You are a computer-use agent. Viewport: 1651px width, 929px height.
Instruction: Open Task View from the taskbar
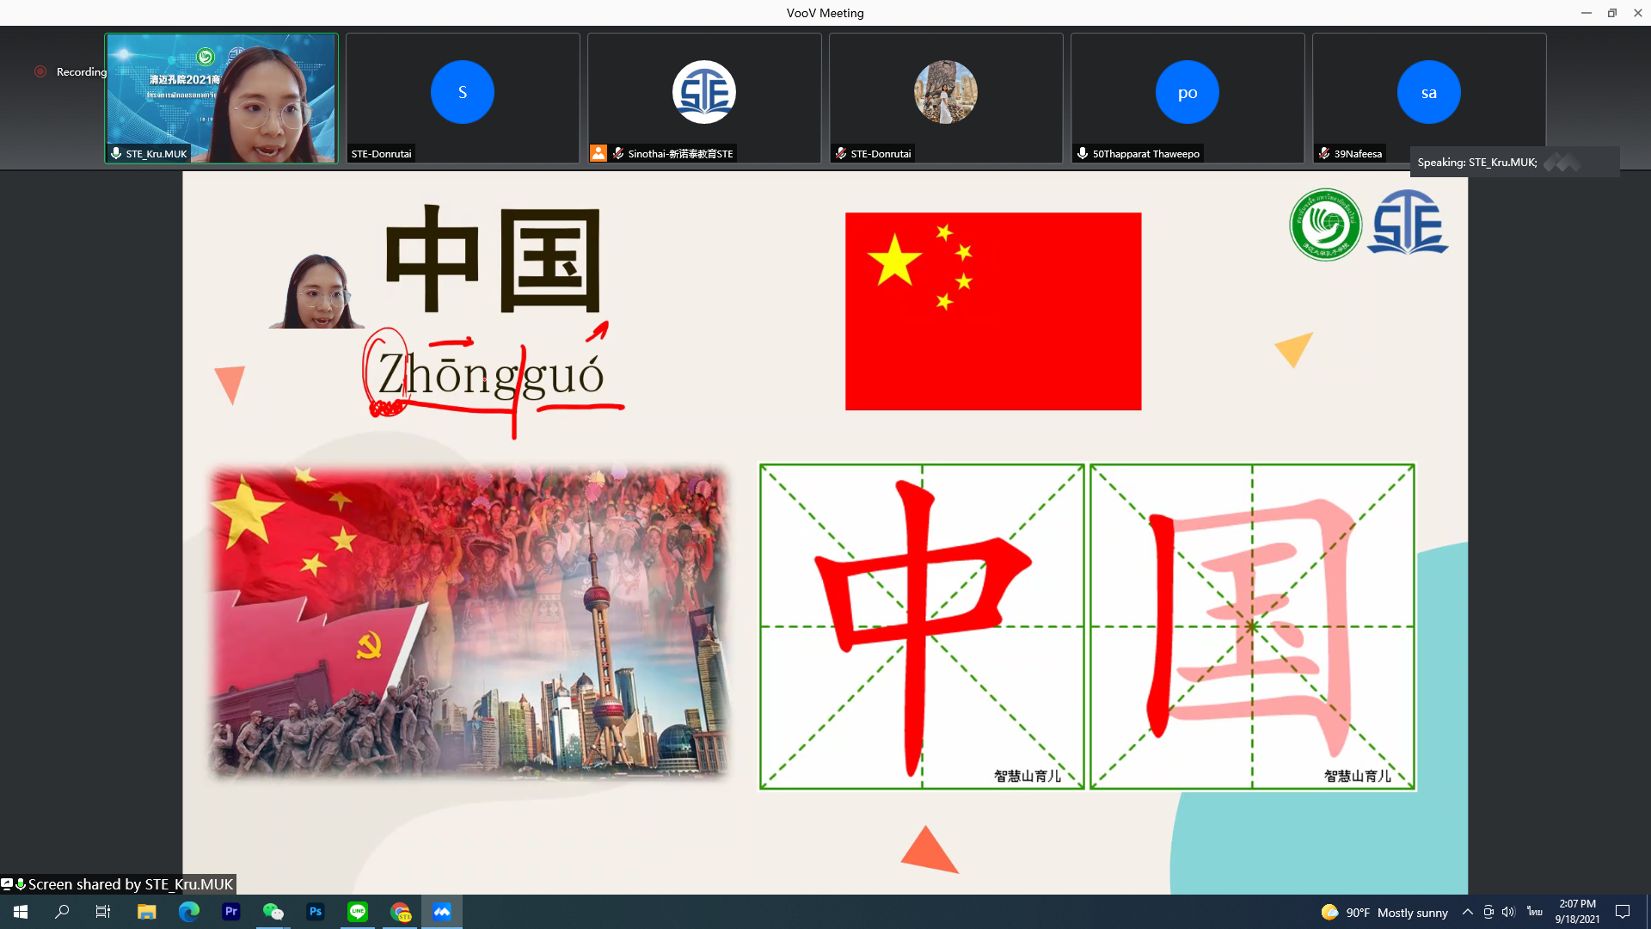click(x=103, y=912)
